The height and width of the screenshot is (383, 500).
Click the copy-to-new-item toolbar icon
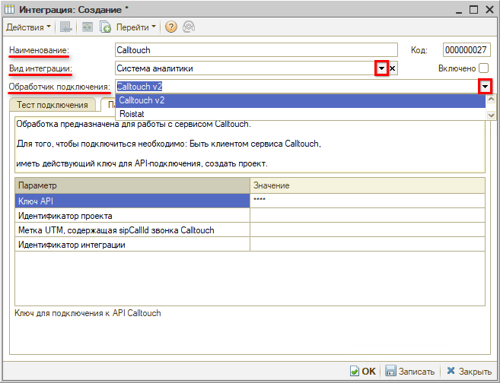pyautogui.click(x=105, y=27)
